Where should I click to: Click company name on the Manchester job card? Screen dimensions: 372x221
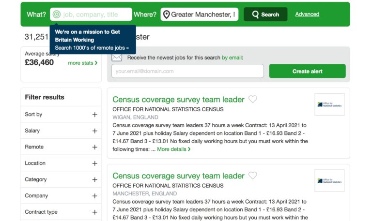[x=168, y=186]
